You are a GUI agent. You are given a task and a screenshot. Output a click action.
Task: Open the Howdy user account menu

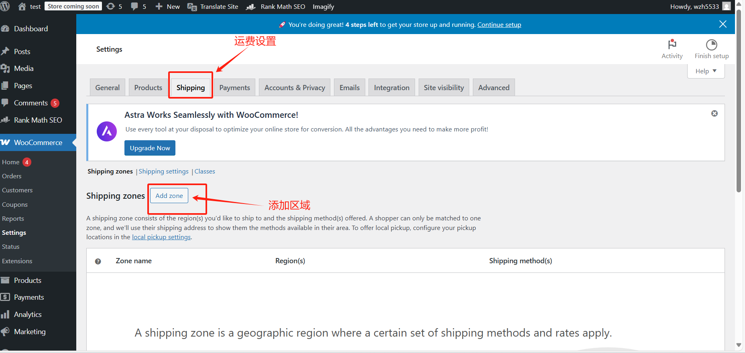pos(699,6)
